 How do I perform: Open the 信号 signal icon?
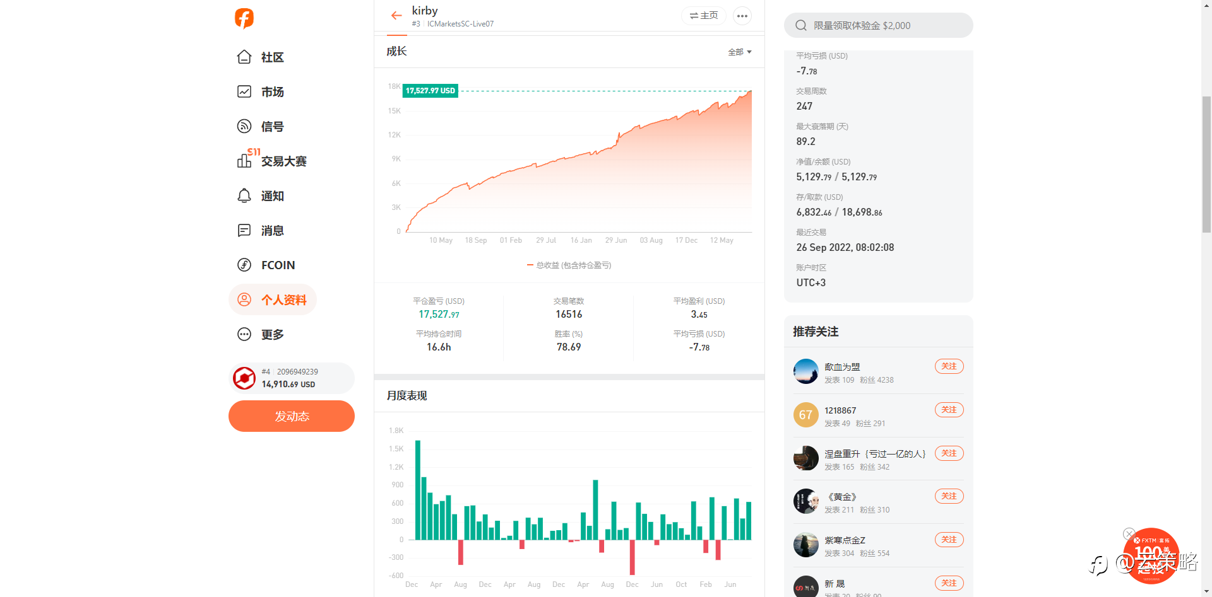(x=244, y=127)
